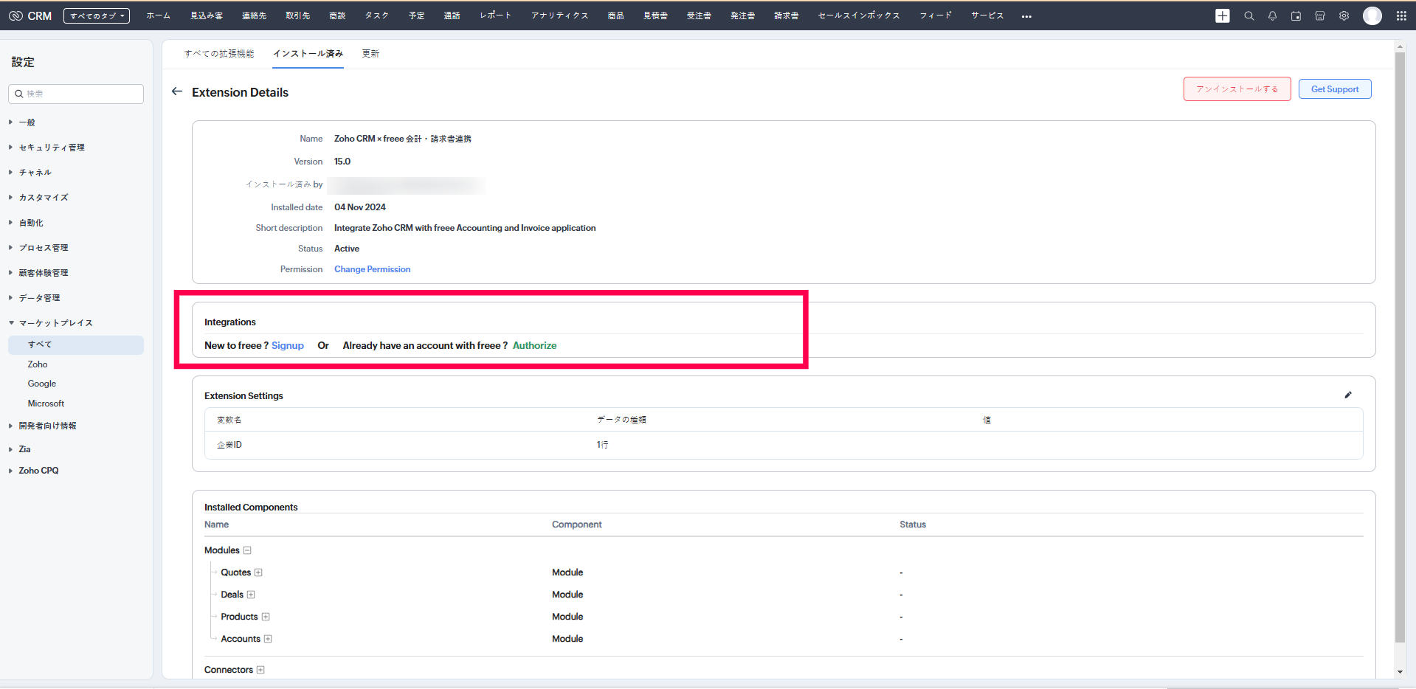Open the settings gear icon
The width and height of the screenshot is (1416, 689).
tap(1344, 15)
